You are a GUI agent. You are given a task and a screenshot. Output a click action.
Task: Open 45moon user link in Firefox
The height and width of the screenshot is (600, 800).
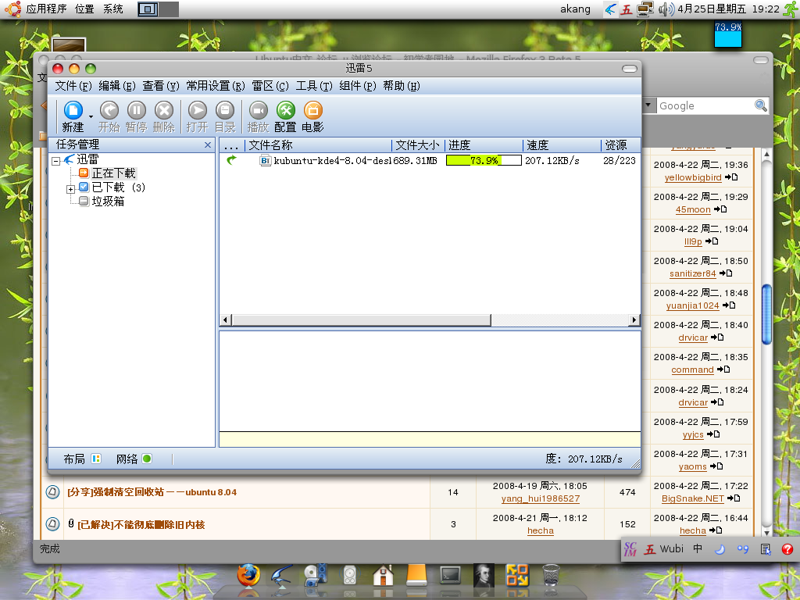pyautogui.click(x=693, y=209)
